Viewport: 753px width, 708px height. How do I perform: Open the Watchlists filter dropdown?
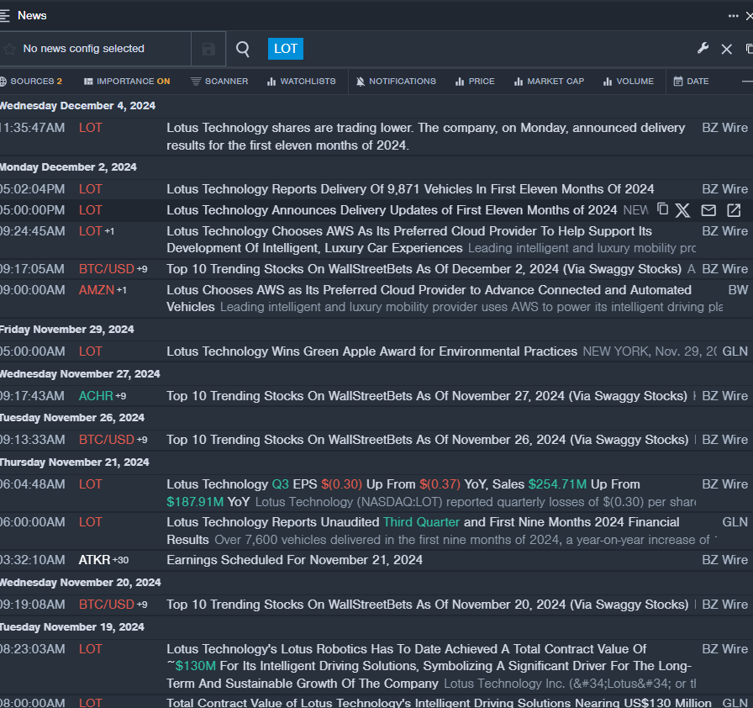click(x=301, y=82)
